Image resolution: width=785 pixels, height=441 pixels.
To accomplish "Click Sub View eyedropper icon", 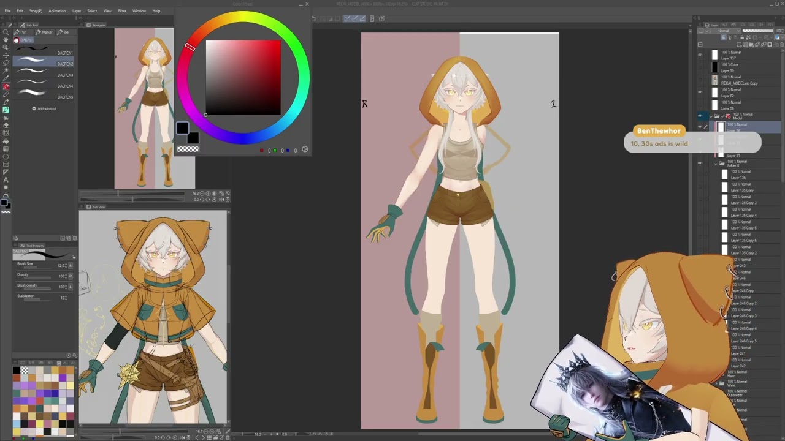I will point(227,431).
